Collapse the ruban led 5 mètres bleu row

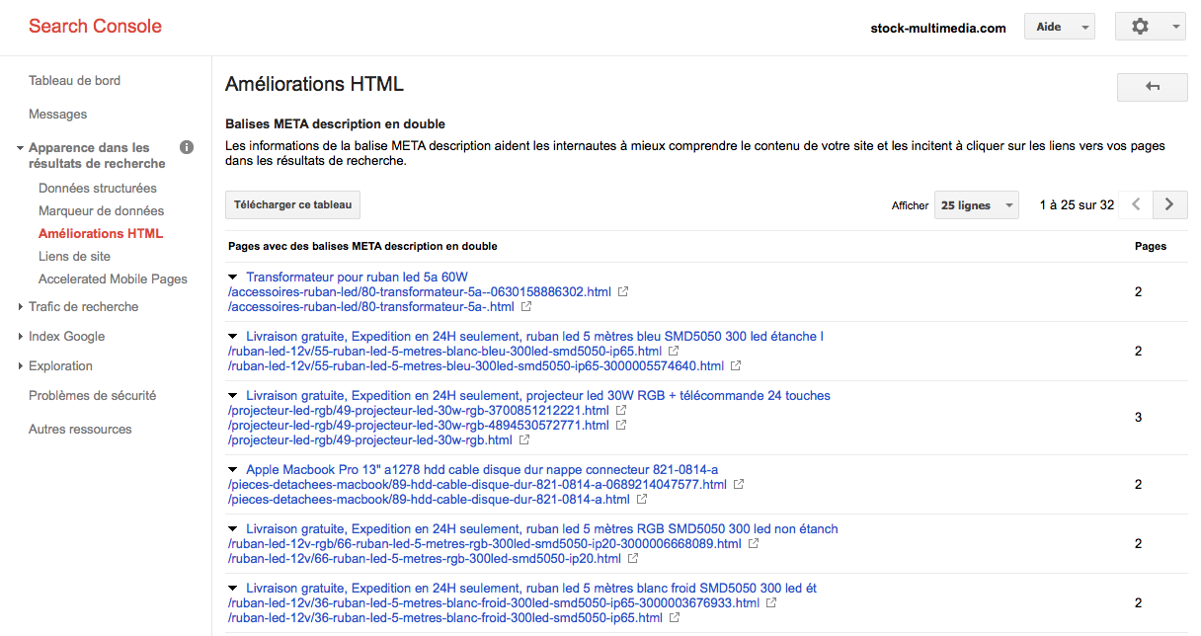point(232,337)
